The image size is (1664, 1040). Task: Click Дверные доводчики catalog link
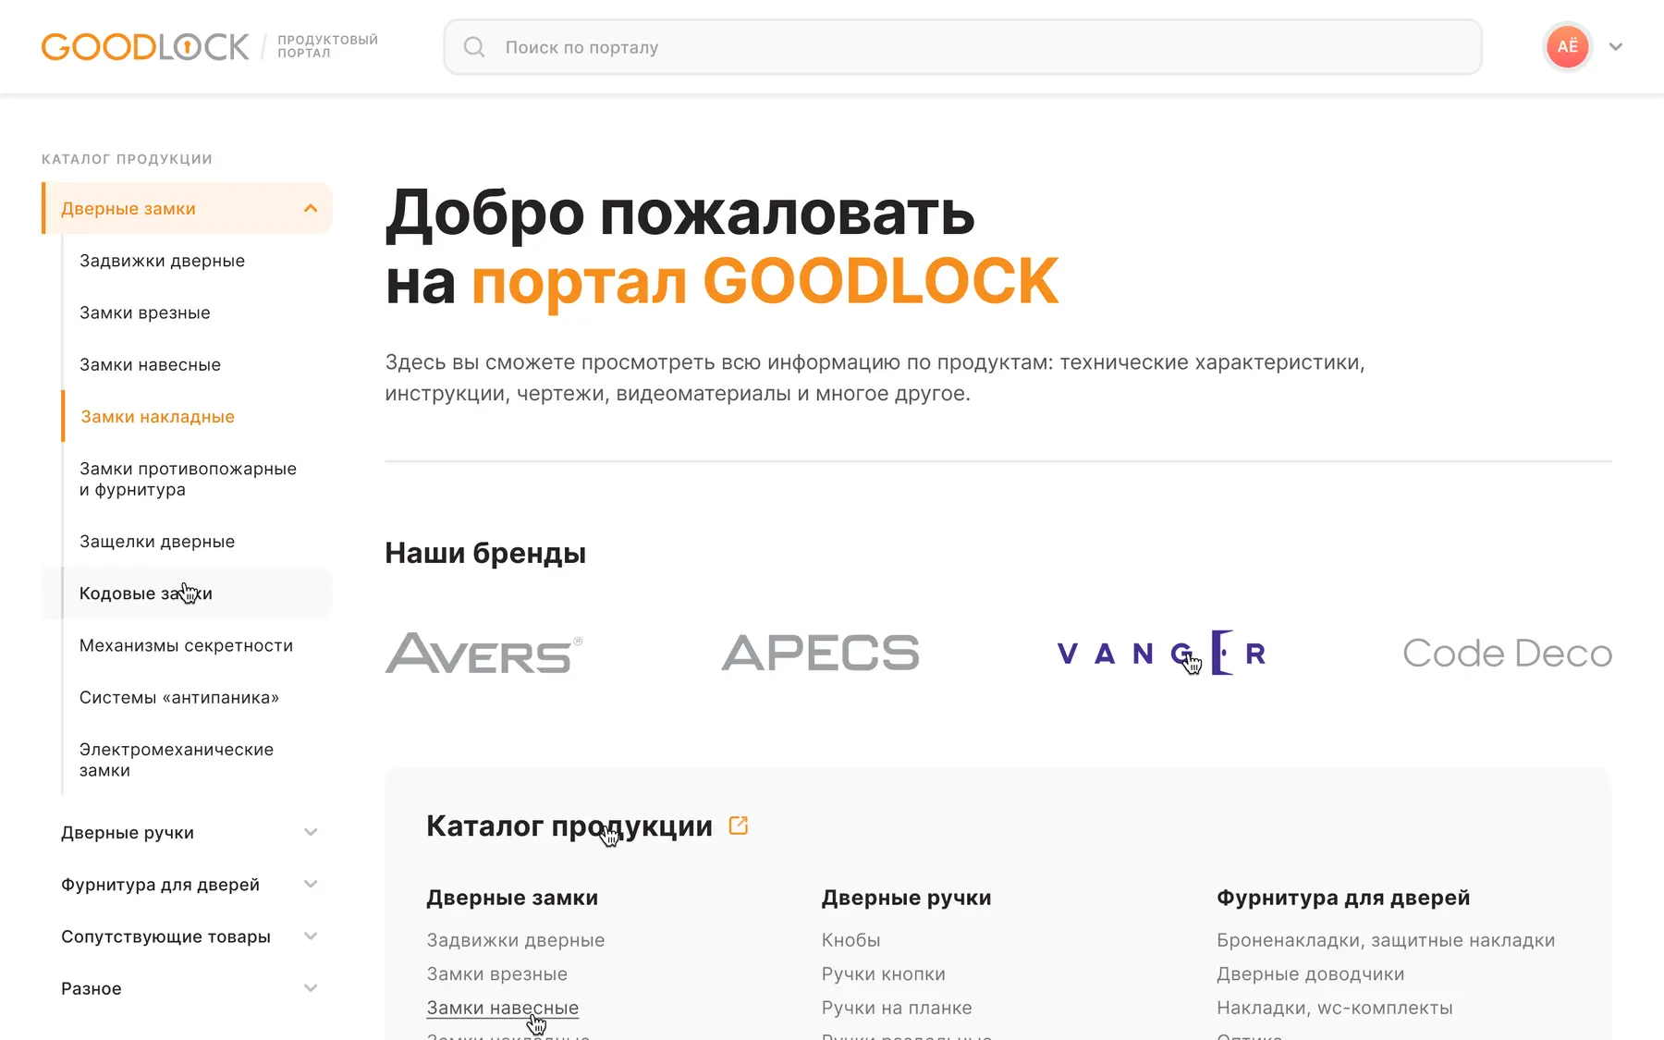[1311, 974]
